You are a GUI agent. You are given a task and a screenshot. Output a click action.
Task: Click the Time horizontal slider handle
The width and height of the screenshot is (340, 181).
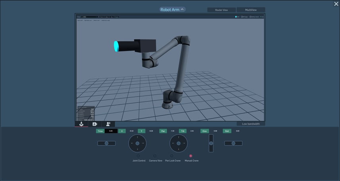coord(106,143)
